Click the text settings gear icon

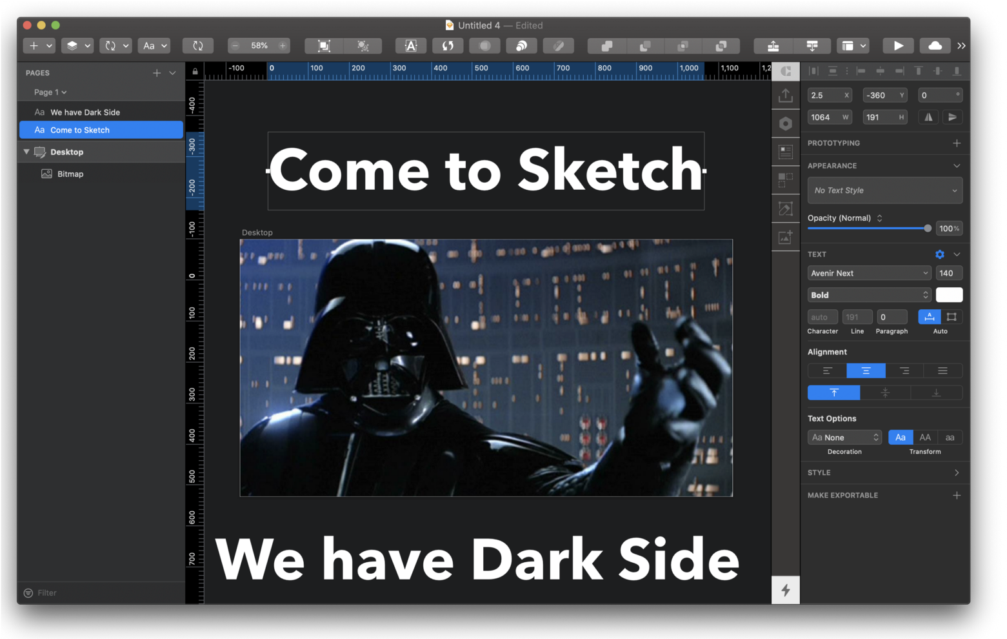pyautogui.click(x=939, y=254)
